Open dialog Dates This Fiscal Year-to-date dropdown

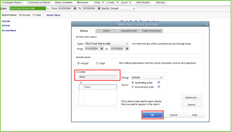(127, 44)
